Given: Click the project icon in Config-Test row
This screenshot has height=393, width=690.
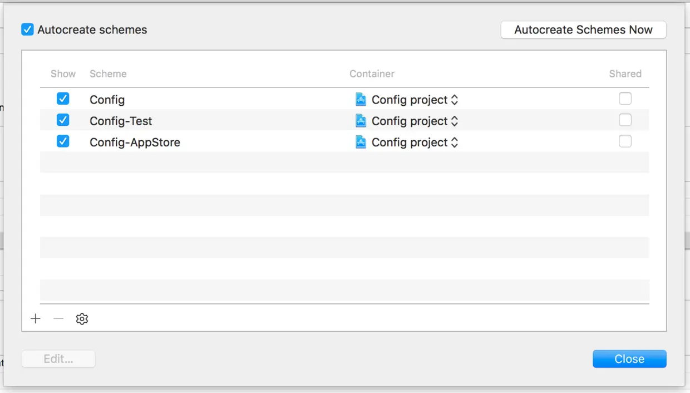Looking at the screenshot, I should [x=361, y=121].
